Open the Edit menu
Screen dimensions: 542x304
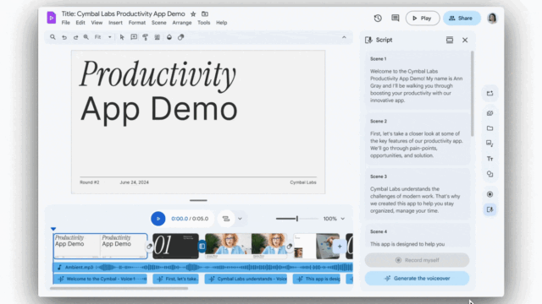click(x=80, y=23)
